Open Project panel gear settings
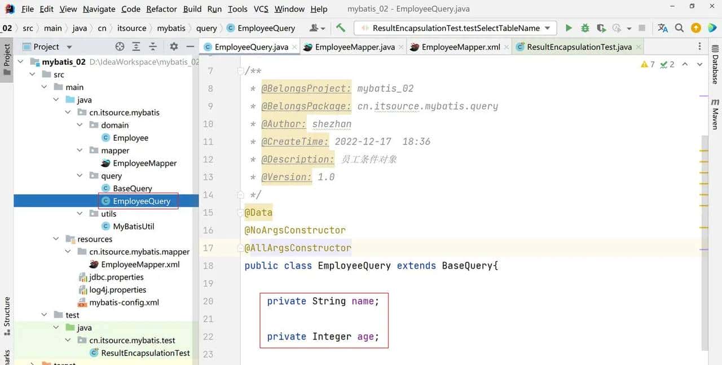722x365 pixels. 174,47
